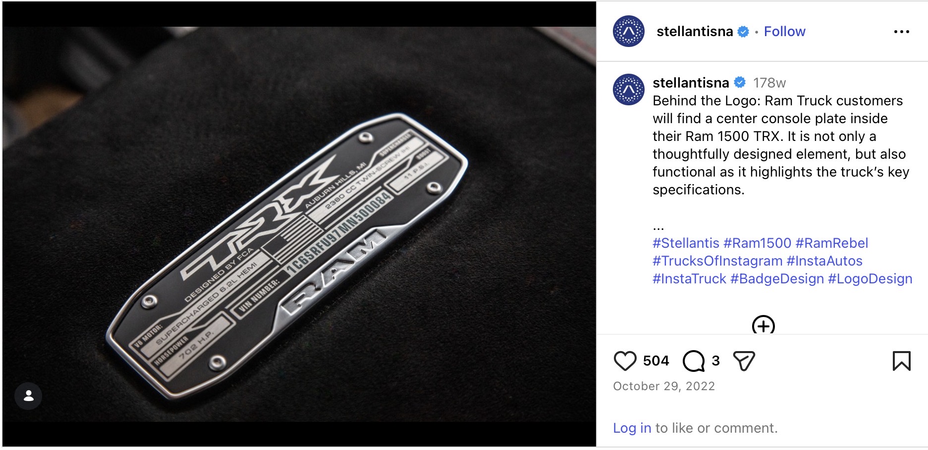The height and width of the screenshot is (450, 928).
Task: Open the #Ram1500 hashtag
Action: (757, 243)
